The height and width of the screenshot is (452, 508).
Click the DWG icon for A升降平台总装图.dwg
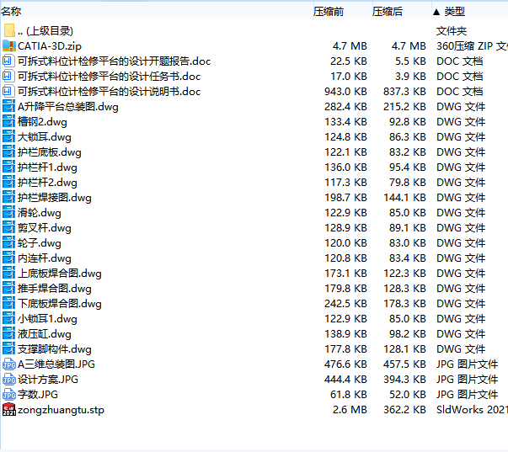click(x=8, y=107)
